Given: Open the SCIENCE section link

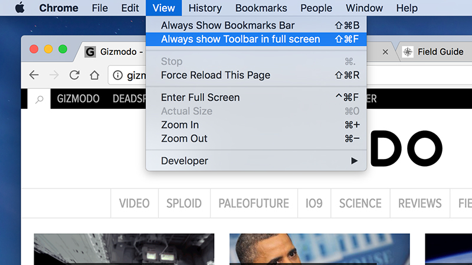Looking at the screenshot, I should [x=360, y=203].
